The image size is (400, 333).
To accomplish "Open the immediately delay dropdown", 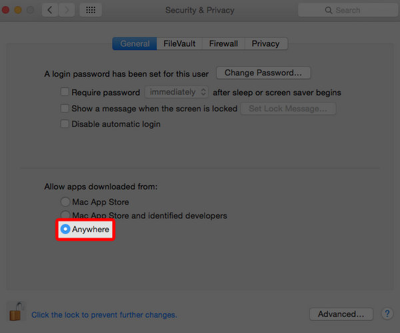I will pos(177,92).
